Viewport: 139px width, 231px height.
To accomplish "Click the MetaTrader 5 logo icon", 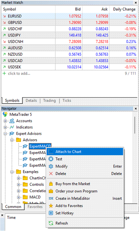I will (5, 114).
